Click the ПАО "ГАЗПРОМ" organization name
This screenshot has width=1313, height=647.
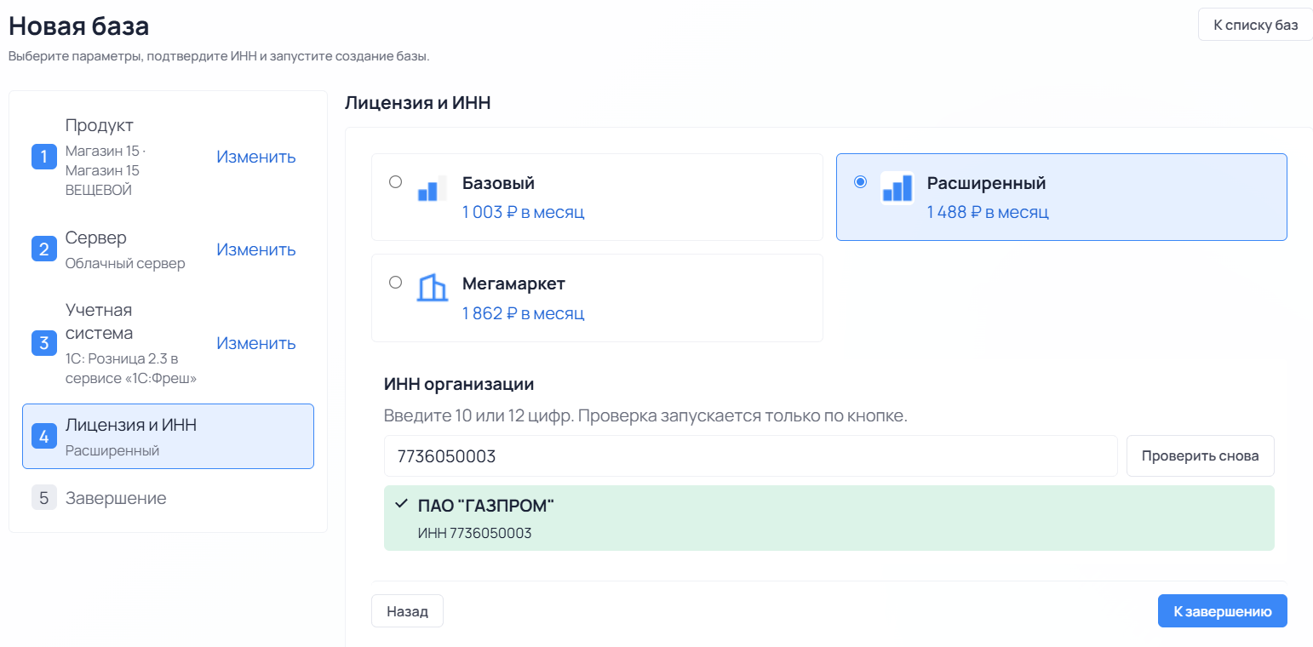pos(486,506)
